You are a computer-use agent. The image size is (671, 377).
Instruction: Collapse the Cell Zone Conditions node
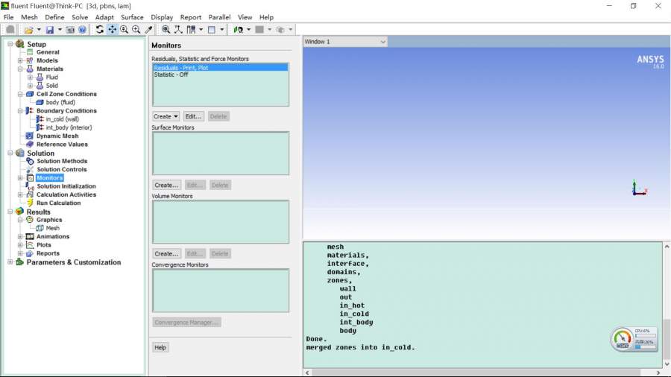click(x=20, y=94)
